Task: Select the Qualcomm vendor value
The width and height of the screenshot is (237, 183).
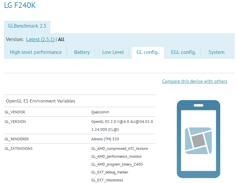Action: [100, 112]
